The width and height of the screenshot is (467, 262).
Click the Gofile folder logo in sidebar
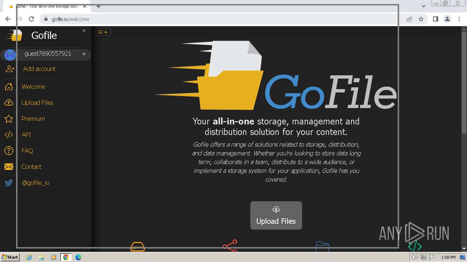[14, 35]
